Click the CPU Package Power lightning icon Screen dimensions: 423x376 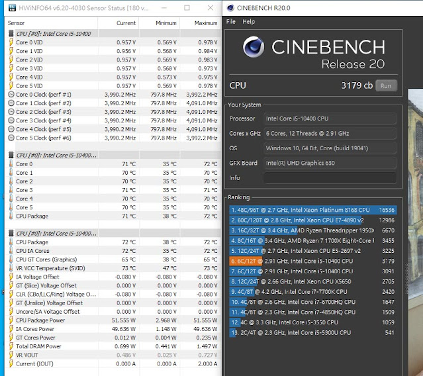coord(11,320)
